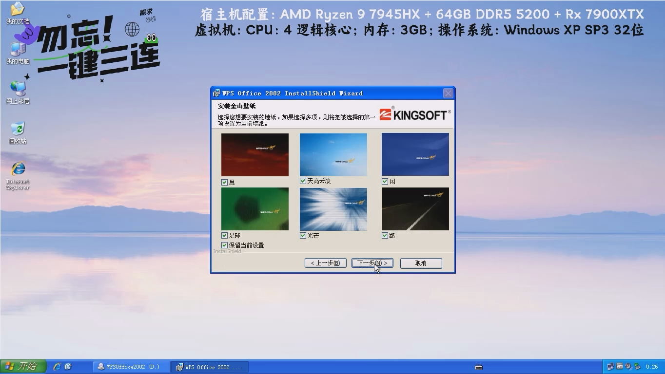665x374 pixels.
Task: Open the VMware Tools tray icon
Action: point(620,367)
